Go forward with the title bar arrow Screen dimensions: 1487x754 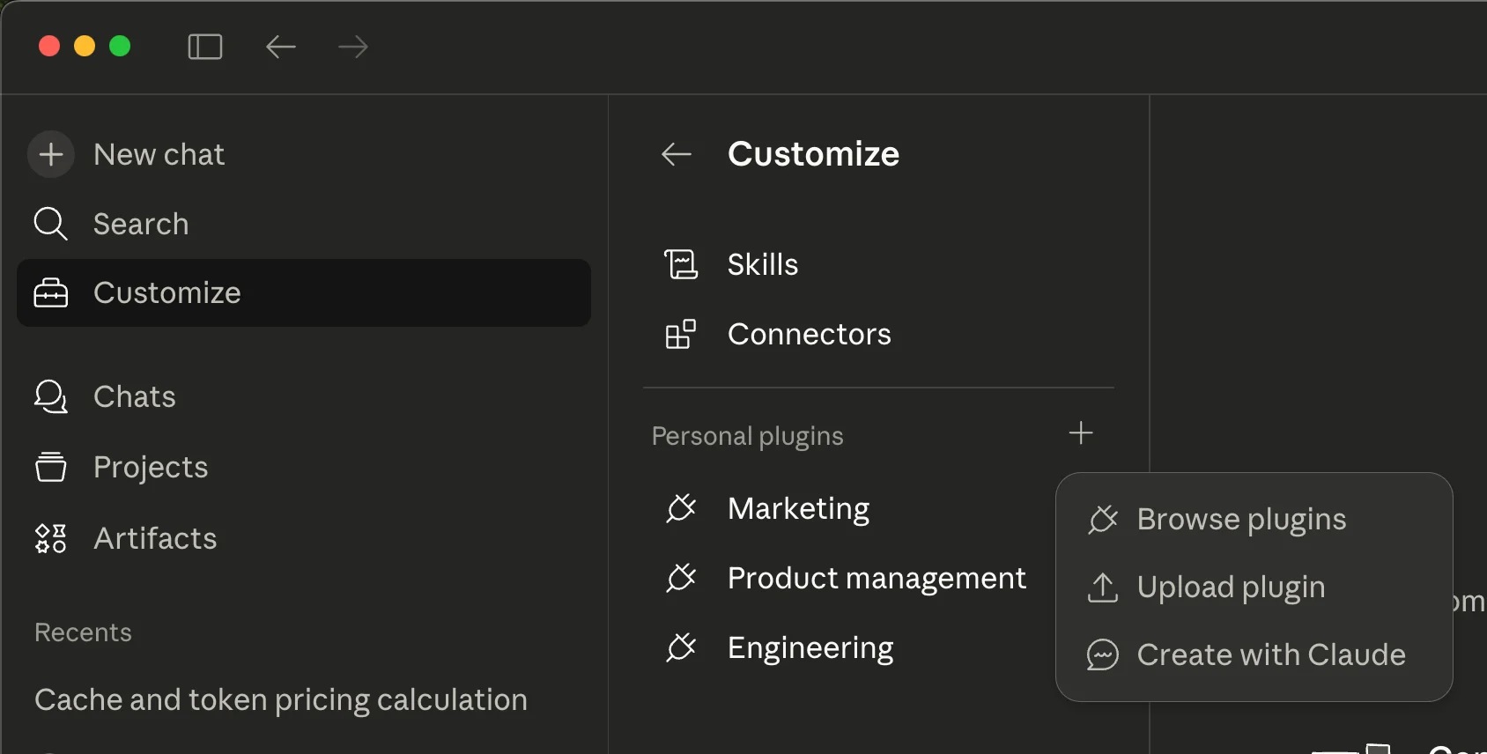[353, 47]
